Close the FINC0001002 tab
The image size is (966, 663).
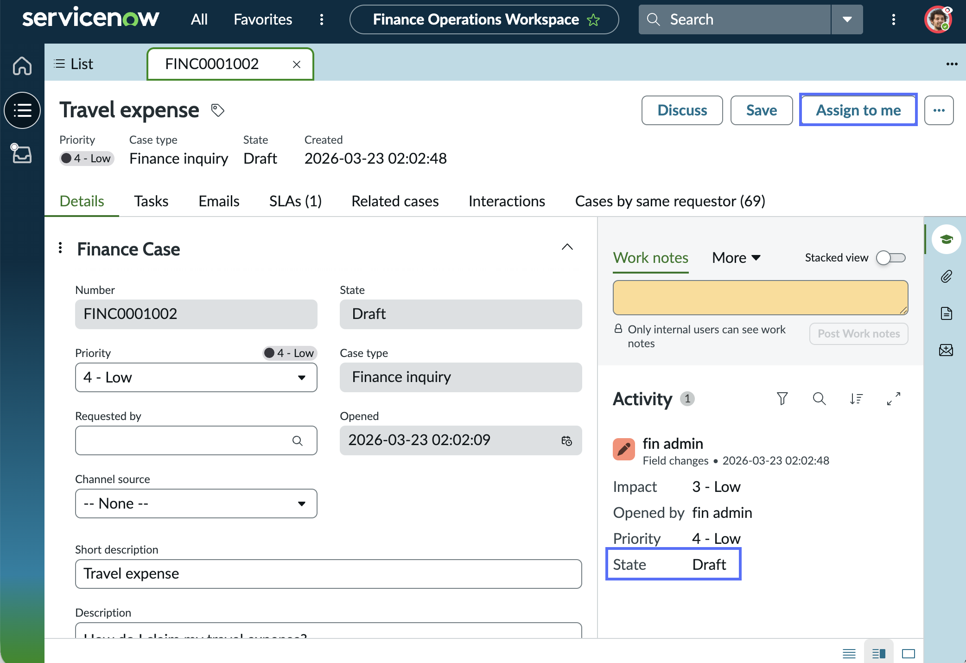click(297, 64)
